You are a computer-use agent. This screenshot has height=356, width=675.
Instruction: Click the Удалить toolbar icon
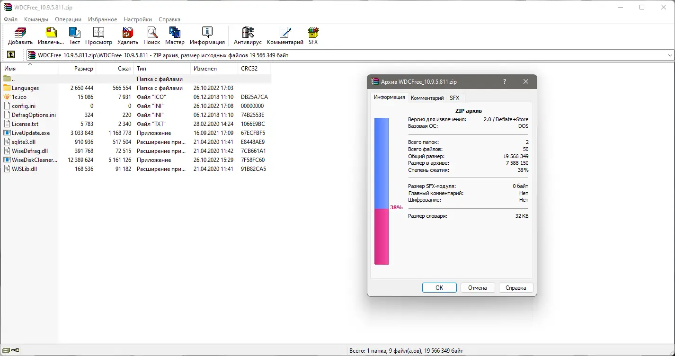[127, 36]
